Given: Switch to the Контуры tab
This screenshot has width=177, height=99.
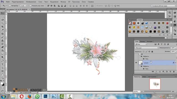Looking at the screenshot, I should [x=150, y=42].
